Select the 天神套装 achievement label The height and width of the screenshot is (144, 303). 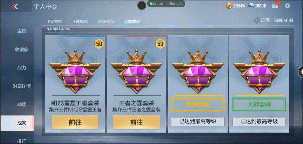259,105
